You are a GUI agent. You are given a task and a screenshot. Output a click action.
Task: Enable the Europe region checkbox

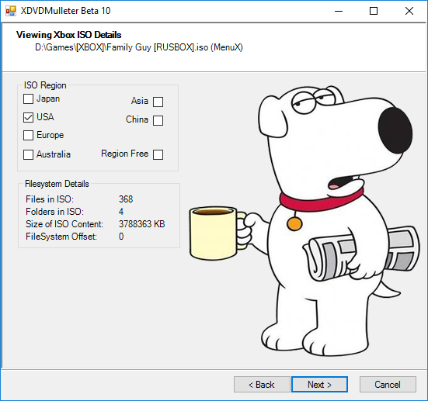[x=29, y=135]
